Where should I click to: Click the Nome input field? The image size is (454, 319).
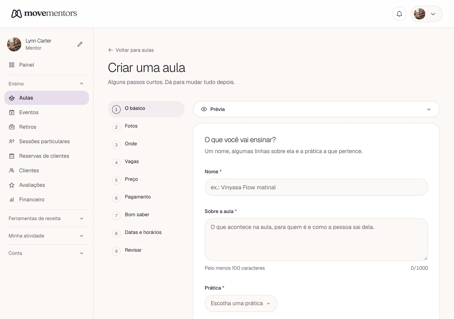coord(316,187)
